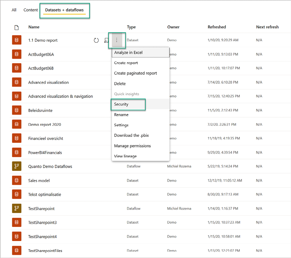Choose Create paginated report from the menu

click(x=141, y=73)
